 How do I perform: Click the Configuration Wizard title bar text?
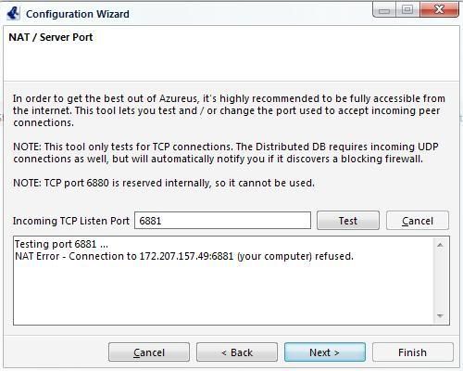tap(78, 14)
